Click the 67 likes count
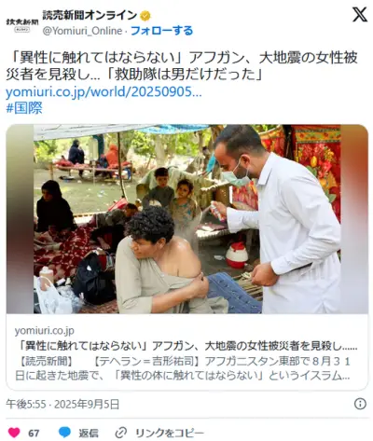The width and height of the screenshot is (373, 441). coord(34,433)
